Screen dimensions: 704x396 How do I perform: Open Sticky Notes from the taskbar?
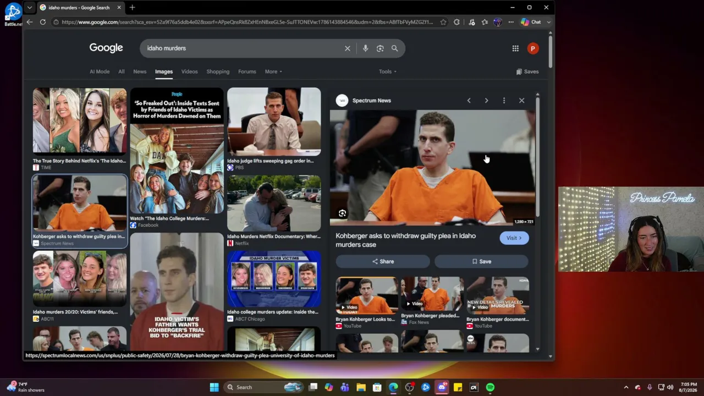pos(458,387)
